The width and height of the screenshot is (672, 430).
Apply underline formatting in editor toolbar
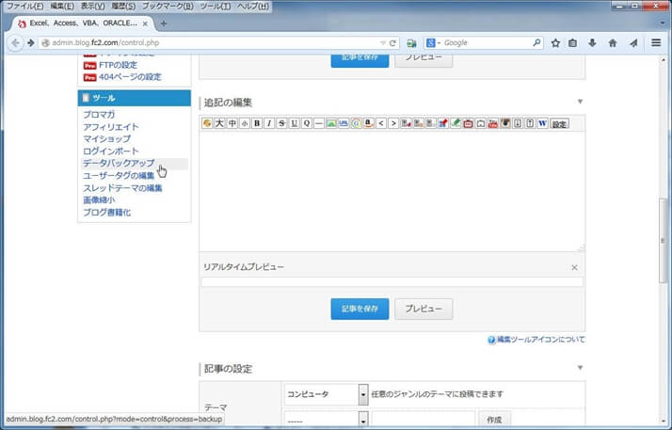(294, 123)
